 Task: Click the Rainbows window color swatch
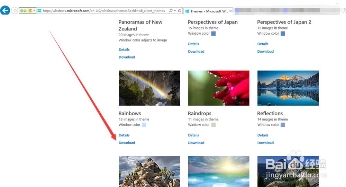coord(144,125)
